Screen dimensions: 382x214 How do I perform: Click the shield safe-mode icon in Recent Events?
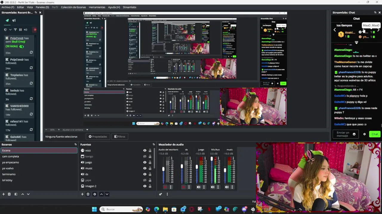tap(5, 30)
